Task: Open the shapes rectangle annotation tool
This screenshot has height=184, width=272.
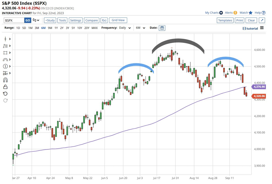Action: point(5,53)
